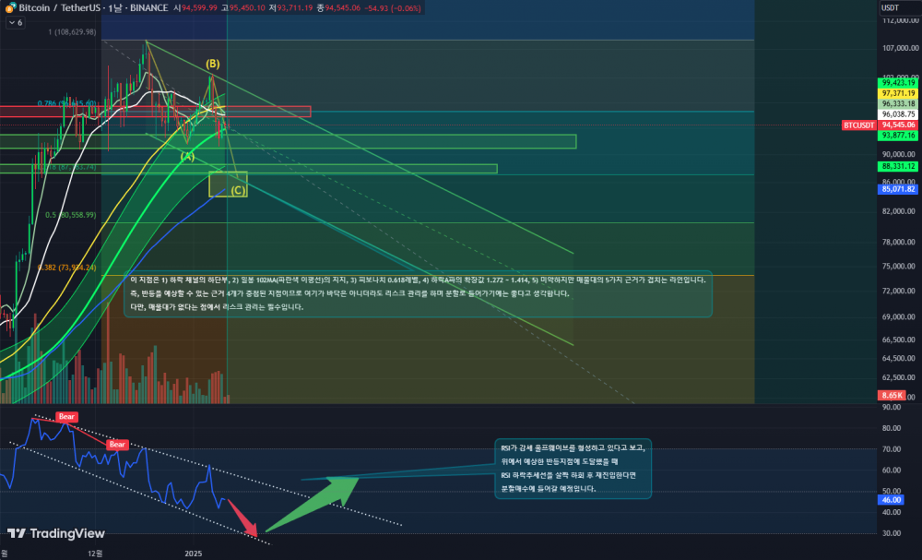Click the second red Bear RSI label
The width and height of the screenshot is (922, 560).
click(x=117, y=444)
